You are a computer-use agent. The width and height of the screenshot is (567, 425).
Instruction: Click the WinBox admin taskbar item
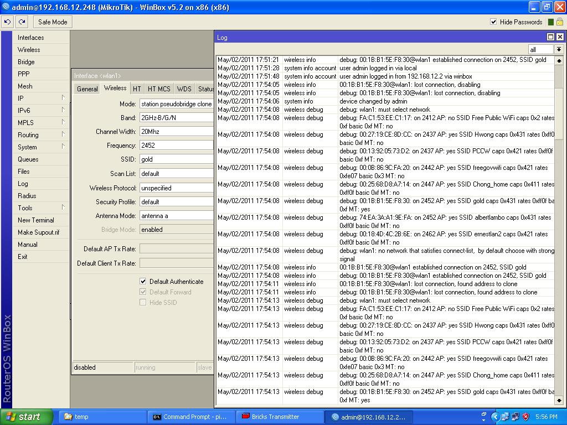[x=369, y=417]
